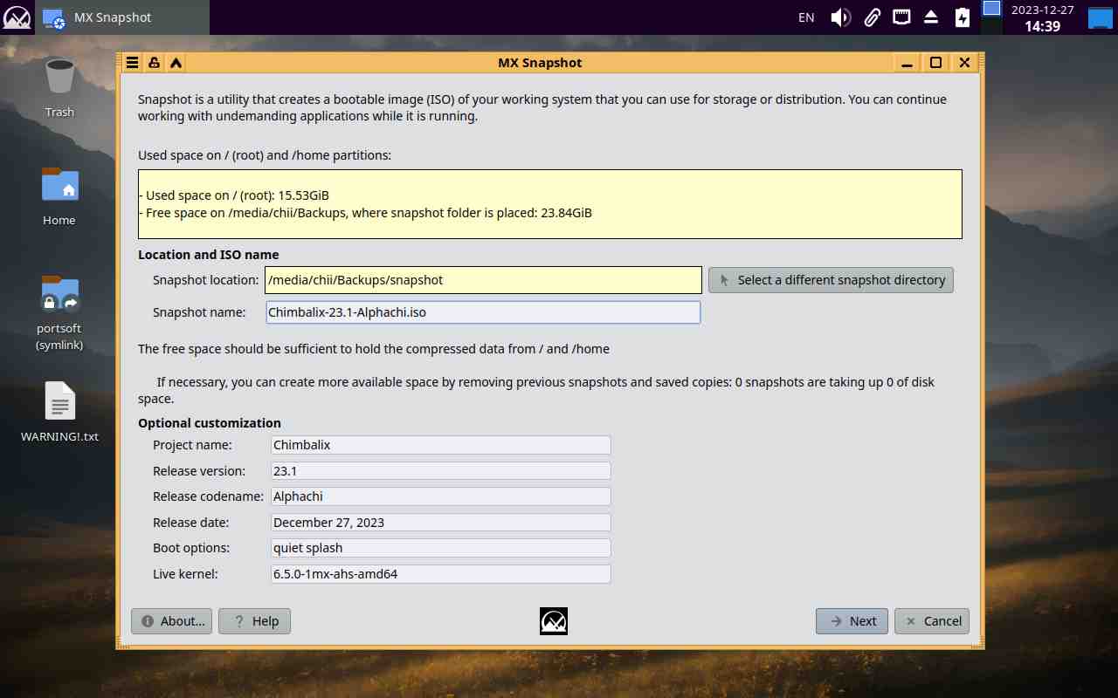
Task: Click the volume speaker icon in panel
Action: [840, 17]
